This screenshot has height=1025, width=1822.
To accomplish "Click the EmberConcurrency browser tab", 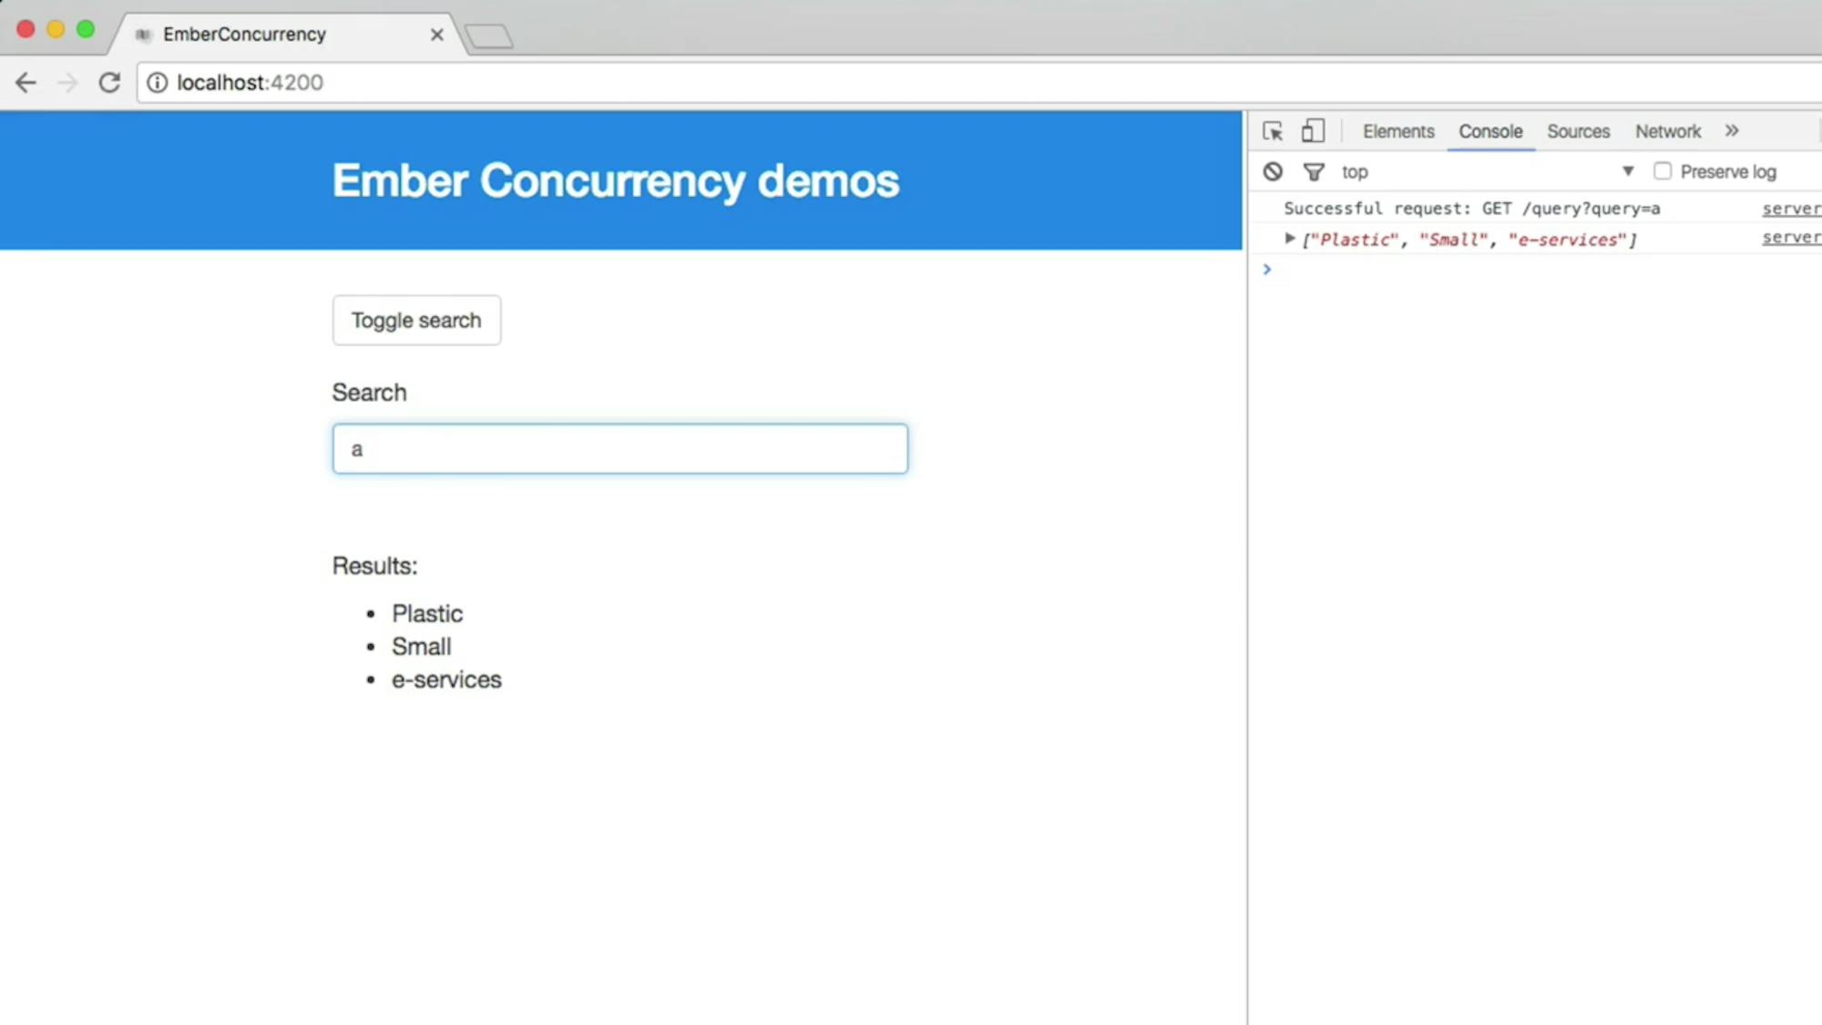I will pyautogui.click(x=243, y=34).
